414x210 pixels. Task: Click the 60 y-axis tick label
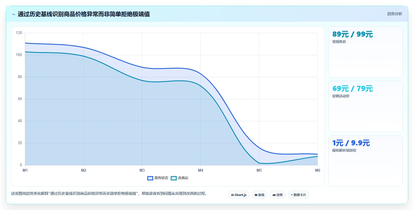coord(20,99)
